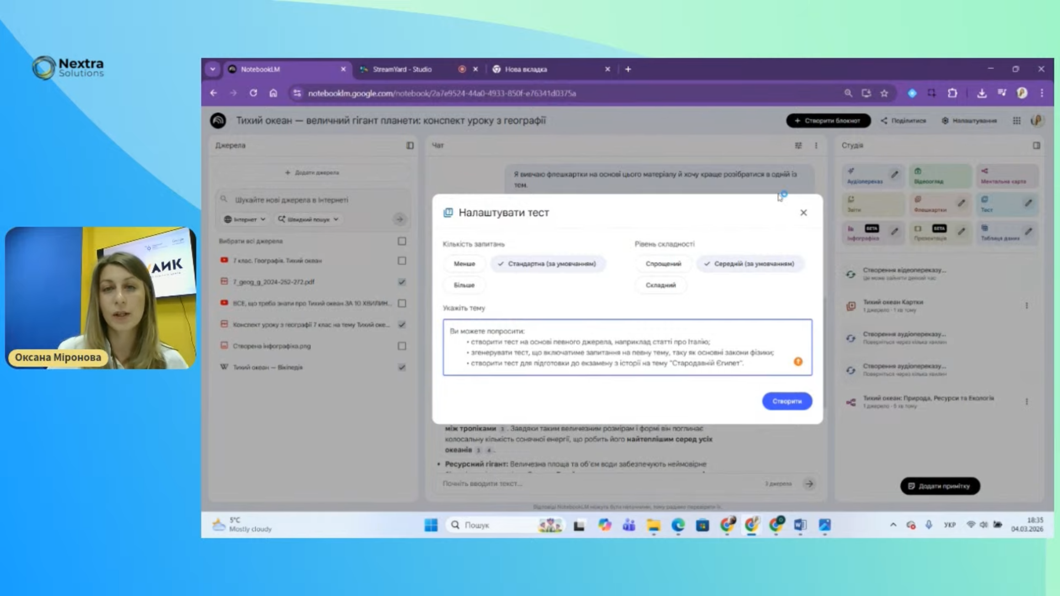
Task: Open the tab search dropdown arrow
Action: click(x=213, y=69)
